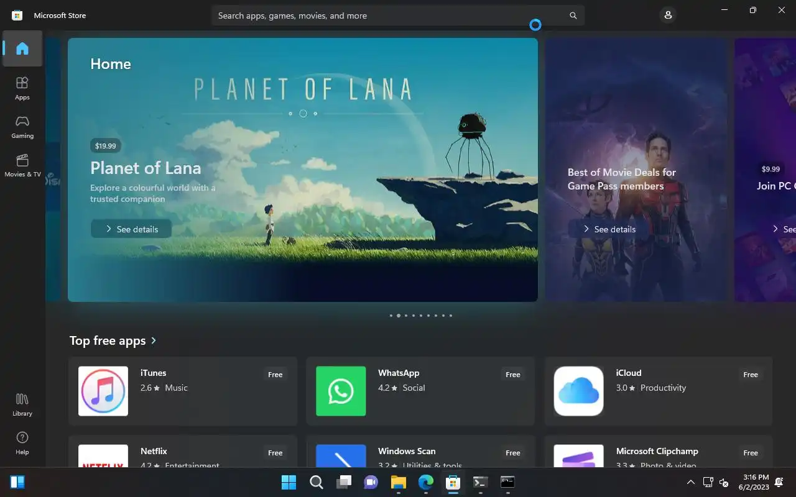Viewport: 796px width, 497px height.
Task: Launch File Explorer from taskbar
Action: click(399, 482)
